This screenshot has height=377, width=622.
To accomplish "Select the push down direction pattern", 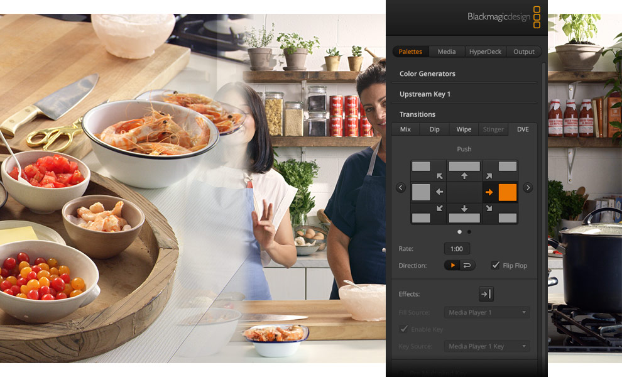I will 464,212.
